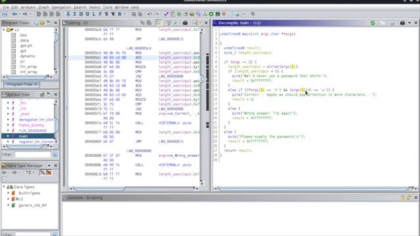This screenshot has width=420, height=236.
Task: Click the Redo arrow in the toolbar
Action: [x=156, y=14]
